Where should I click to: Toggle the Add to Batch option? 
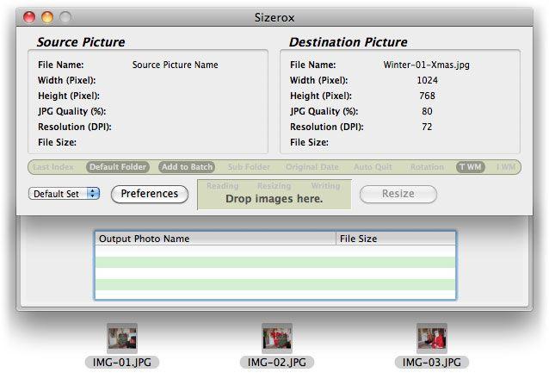click(x=186, y=167)
